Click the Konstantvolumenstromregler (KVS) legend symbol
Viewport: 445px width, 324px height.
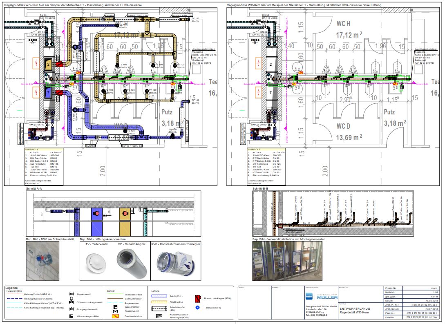pyautogui.click(x=159, y=316)
